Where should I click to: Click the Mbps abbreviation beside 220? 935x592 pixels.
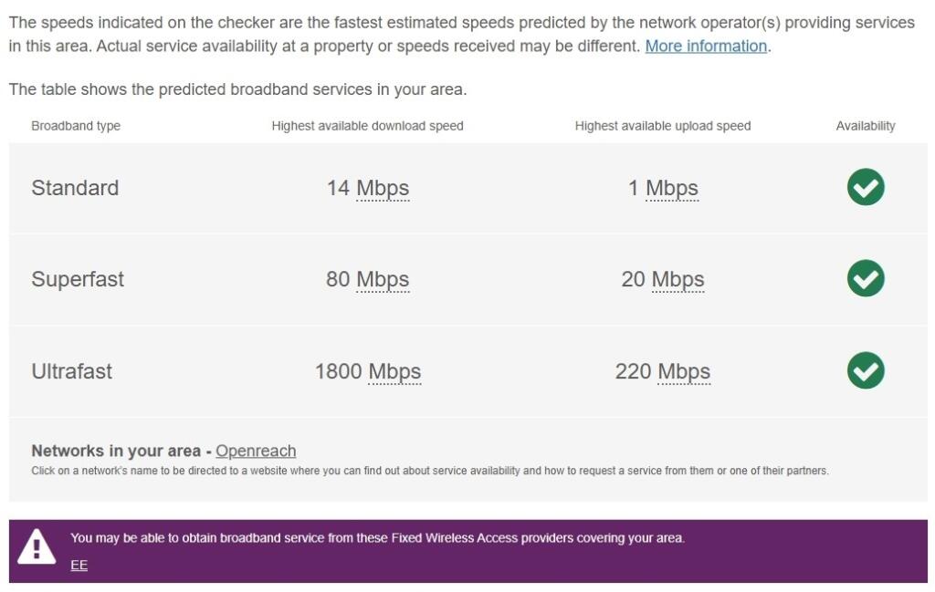point(684,371)
